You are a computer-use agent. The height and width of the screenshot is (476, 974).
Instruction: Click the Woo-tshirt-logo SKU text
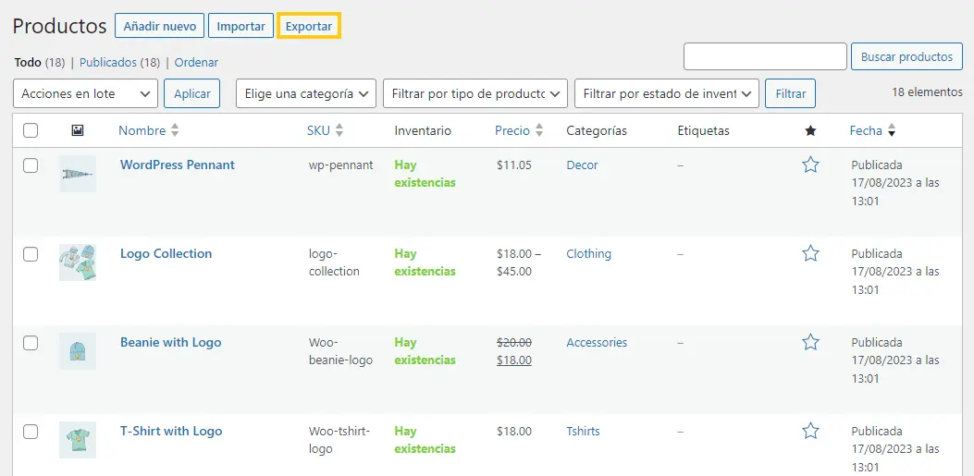339,440
